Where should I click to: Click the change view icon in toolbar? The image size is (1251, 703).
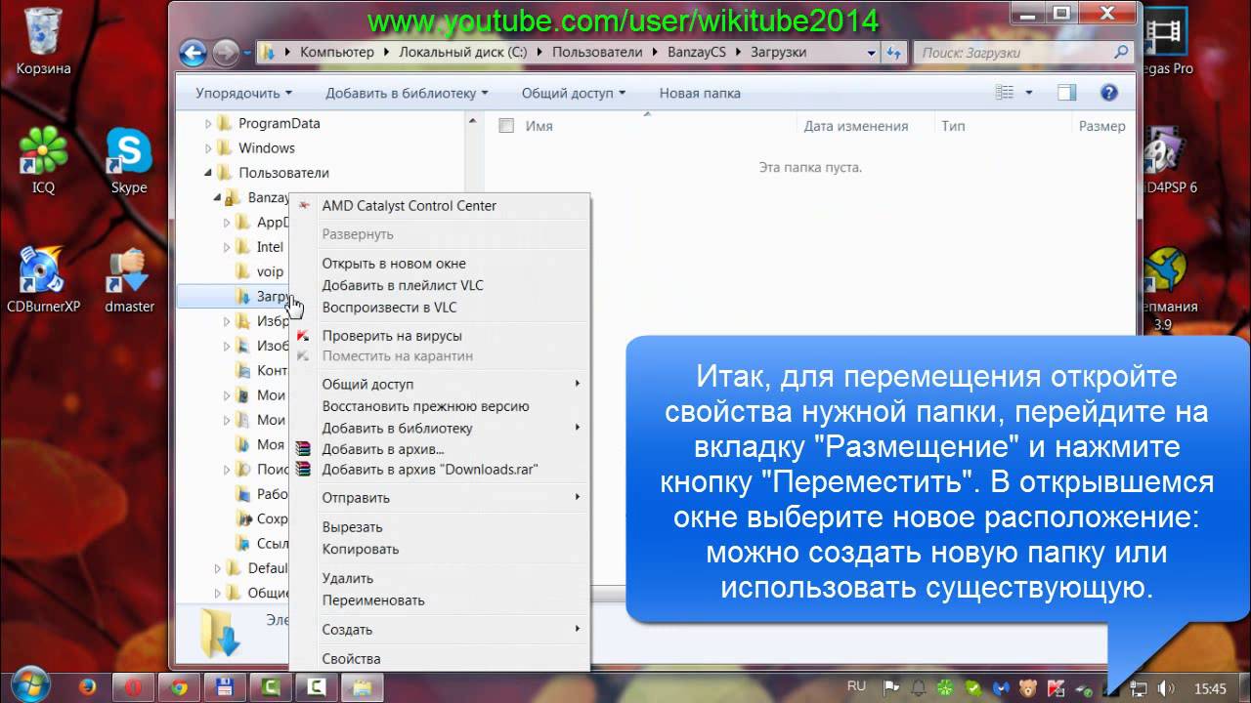coord(1005,93)
